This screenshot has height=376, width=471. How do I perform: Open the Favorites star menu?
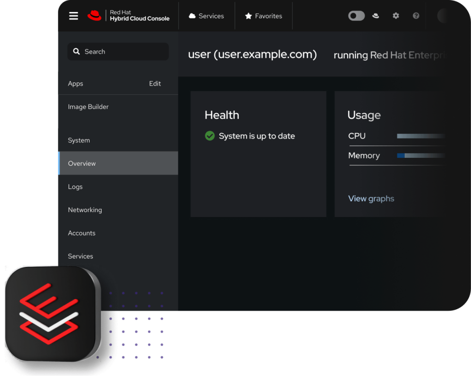click(x=264, y=16)
